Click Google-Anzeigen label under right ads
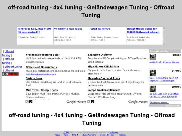This screenshot has width=182, height=136. [138, 102]
